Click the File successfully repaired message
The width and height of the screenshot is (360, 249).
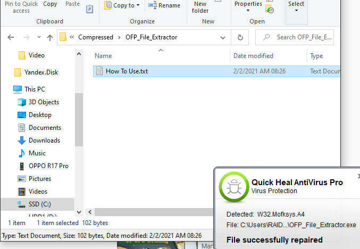click(274, 240)
